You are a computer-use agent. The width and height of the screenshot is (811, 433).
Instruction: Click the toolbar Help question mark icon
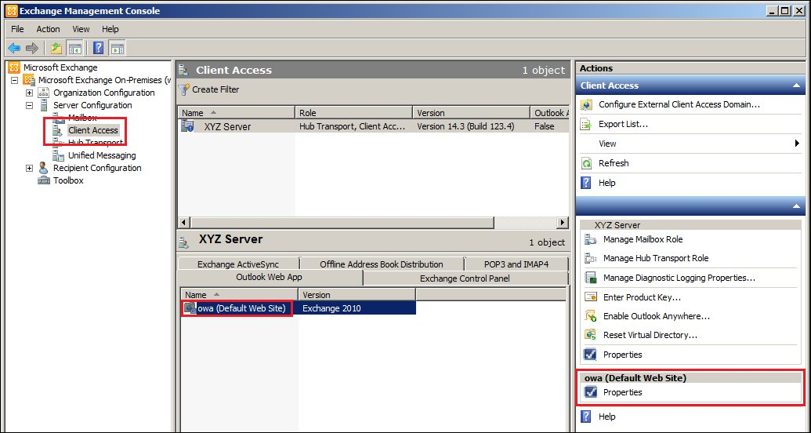click(x=99, y=48)
